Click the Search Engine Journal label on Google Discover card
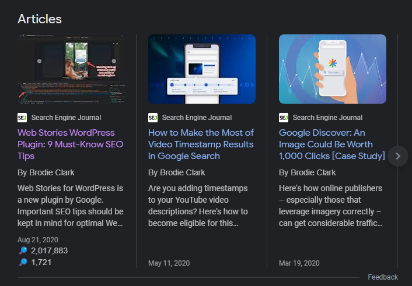Viewport: 412px width, 286px height. 327,118
